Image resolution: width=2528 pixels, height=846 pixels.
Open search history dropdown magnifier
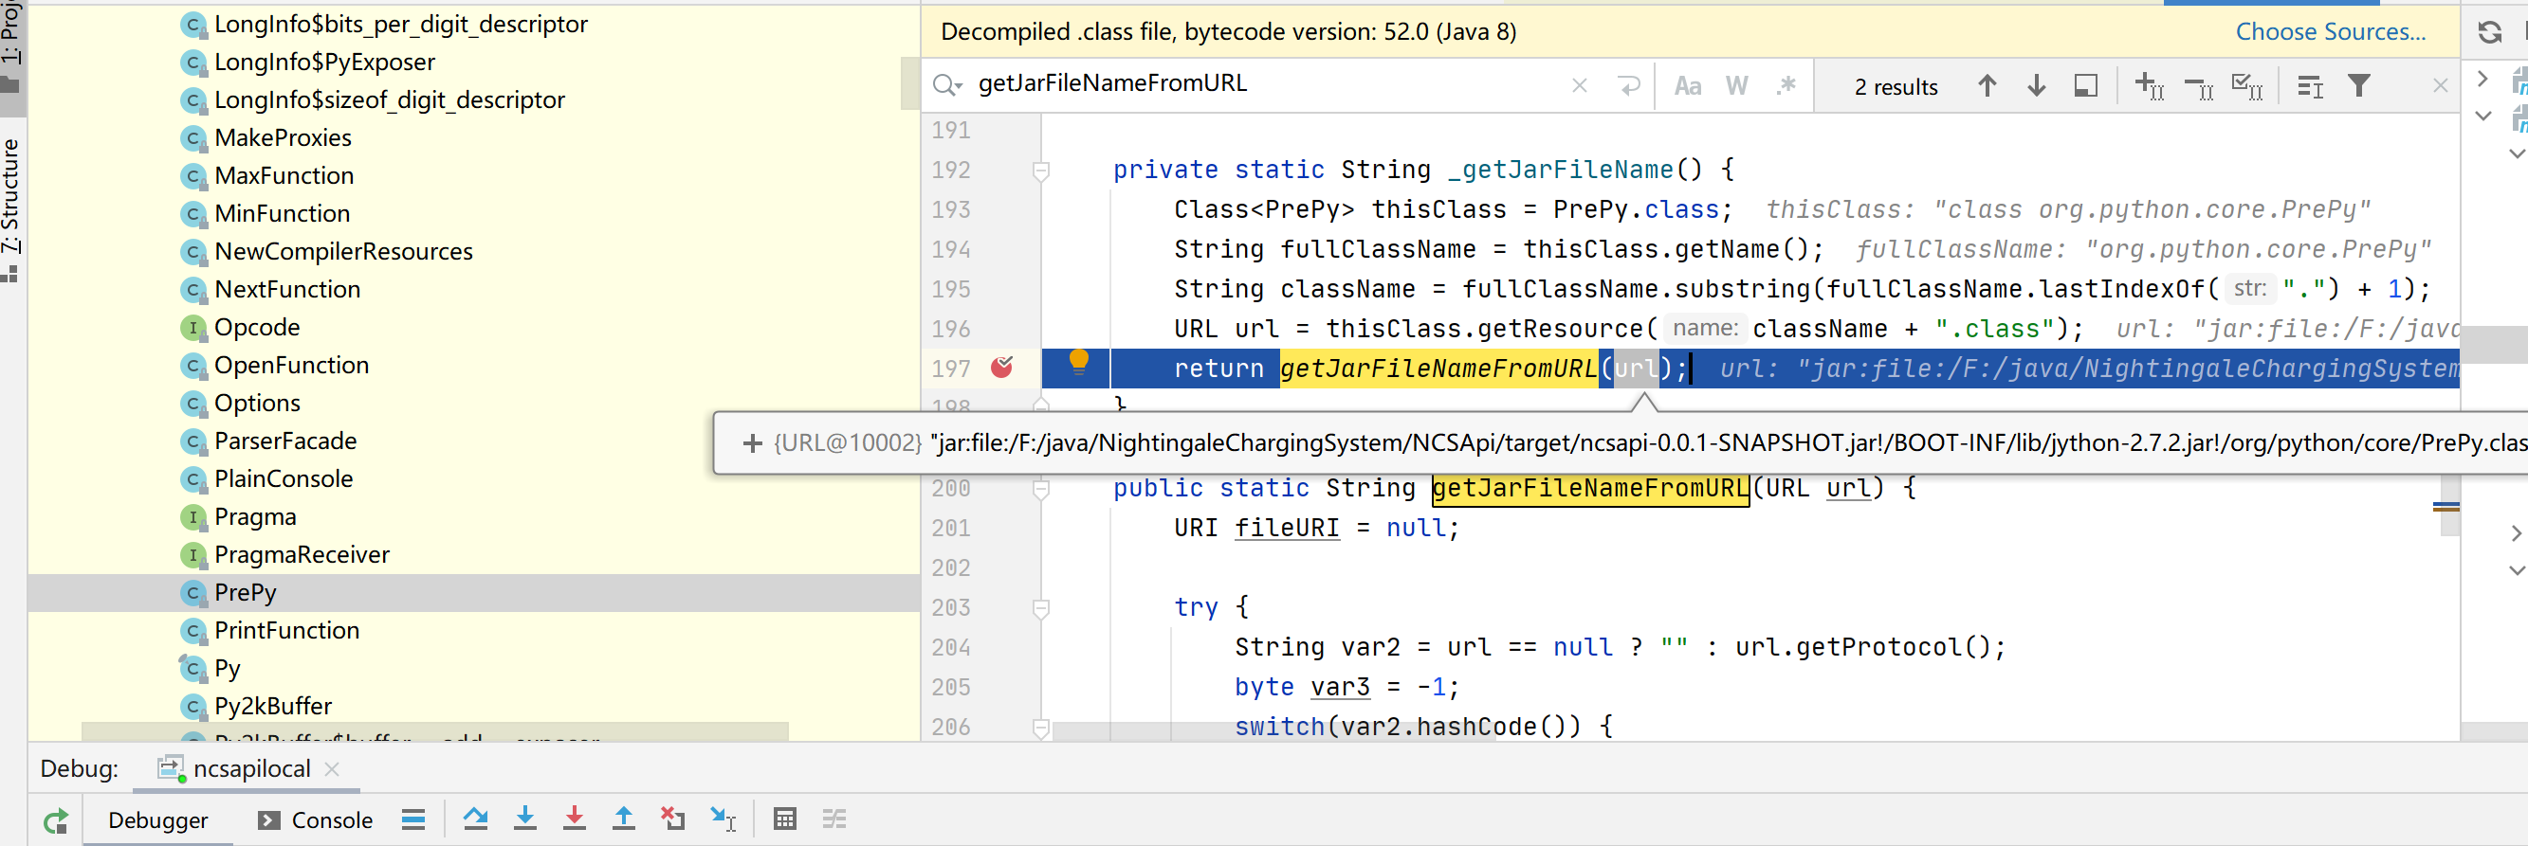pyautogui.click(x=947, y=85)
